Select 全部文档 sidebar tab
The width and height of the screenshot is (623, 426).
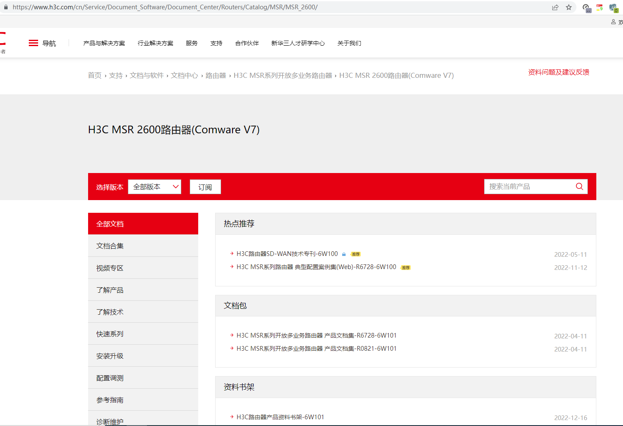tap(143, 224)
